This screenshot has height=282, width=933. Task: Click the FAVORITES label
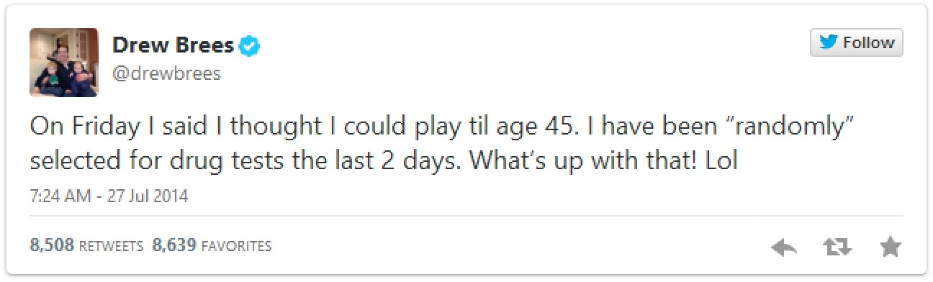236,247
